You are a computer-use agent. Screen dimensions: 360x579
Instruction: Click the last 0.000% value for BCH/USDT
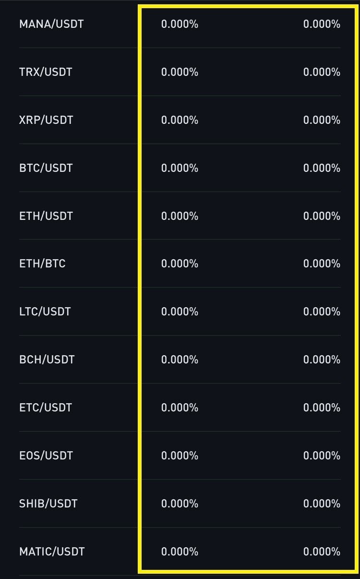(x=322, y=360)
